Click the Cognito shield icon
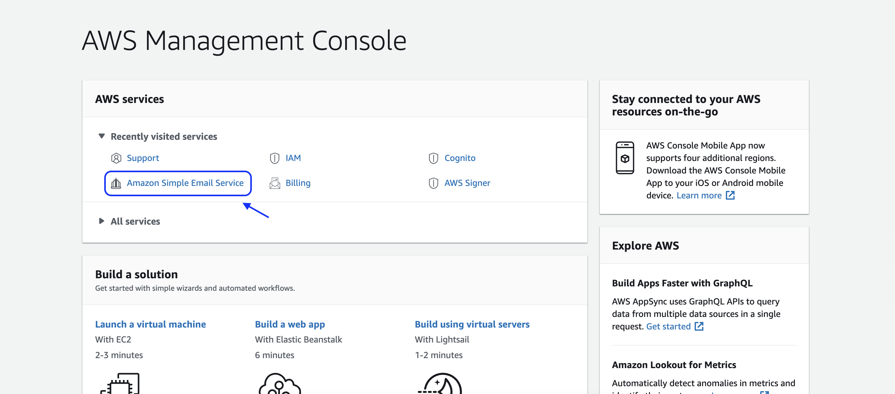This screenshot has width=895, height=394. [433, 158]
